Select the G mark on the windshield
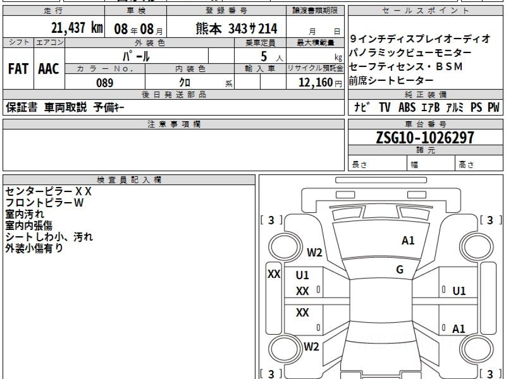This screenshot has width=506, height=379. click(400, 270)
